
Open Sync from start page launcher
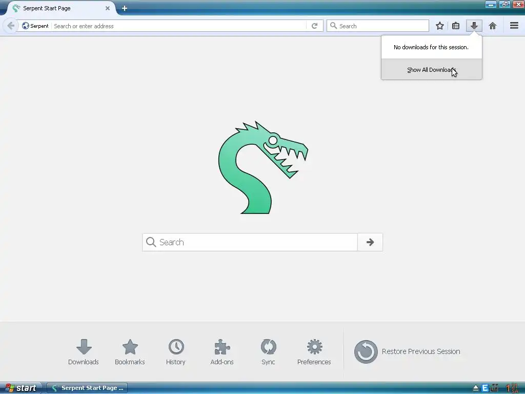point(268,352)
